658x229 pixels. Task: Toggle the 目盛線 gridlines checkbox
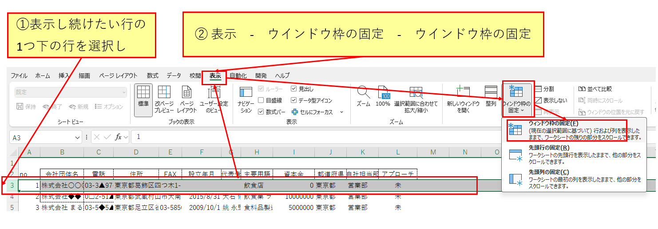[261, 101]
